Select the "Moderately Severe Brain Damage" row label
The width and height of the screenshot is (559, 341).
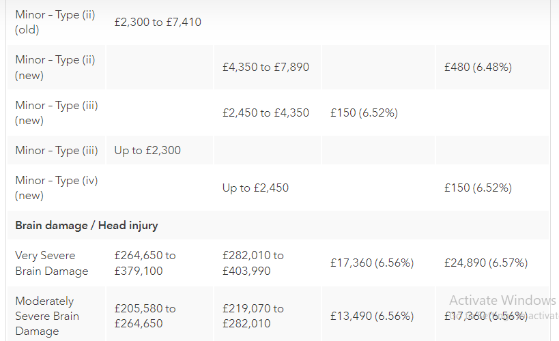point(47,316)
